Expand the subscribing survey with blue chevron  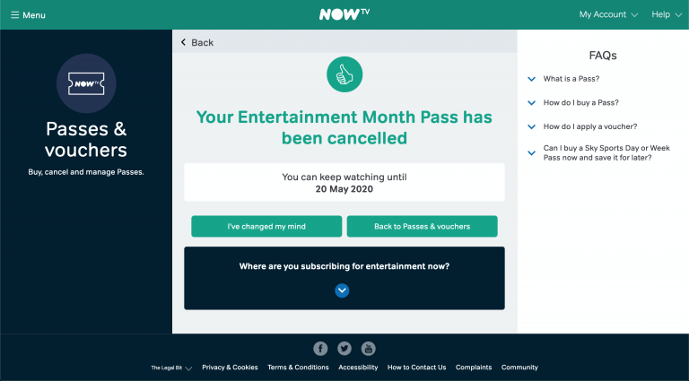pyautogui.click(x=342, y=290)
